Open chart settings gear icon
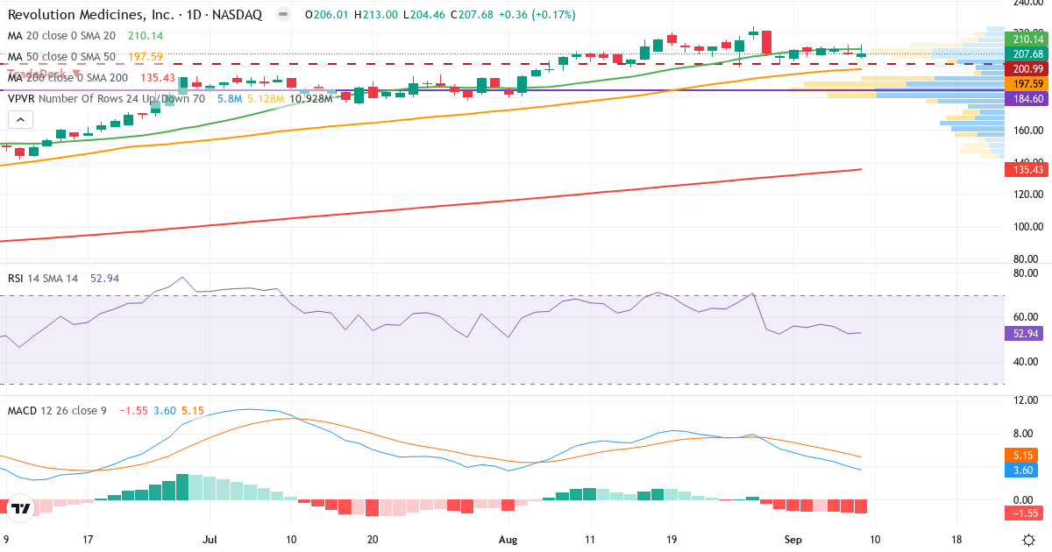1052x552 pixels. tap(1027, 540)
